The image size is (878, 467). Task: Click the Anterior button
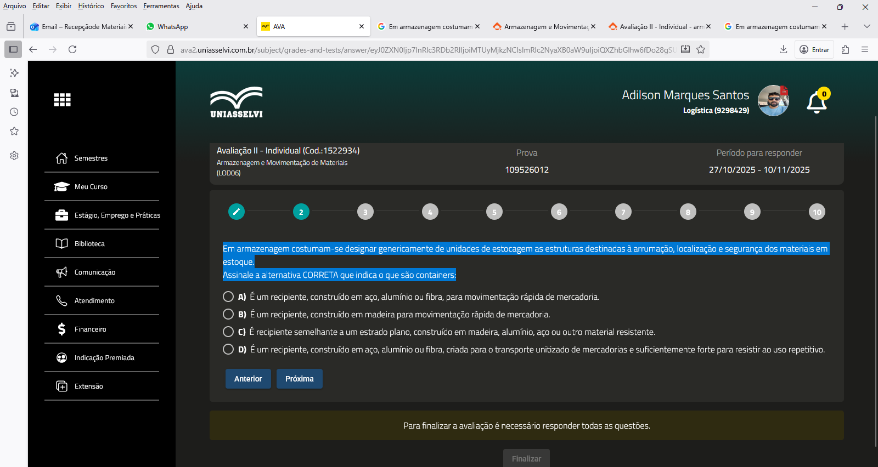[x=248, y=379]
